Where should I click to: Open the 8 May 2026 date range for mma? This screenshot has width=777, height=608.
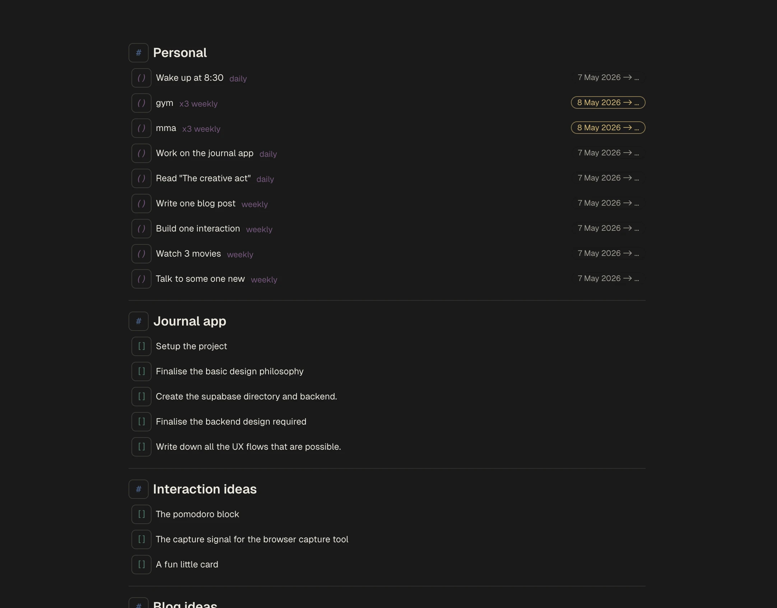[608, 128]
